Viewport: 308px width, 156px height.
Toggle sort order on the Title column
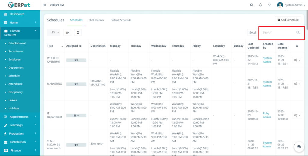point(62,46)
